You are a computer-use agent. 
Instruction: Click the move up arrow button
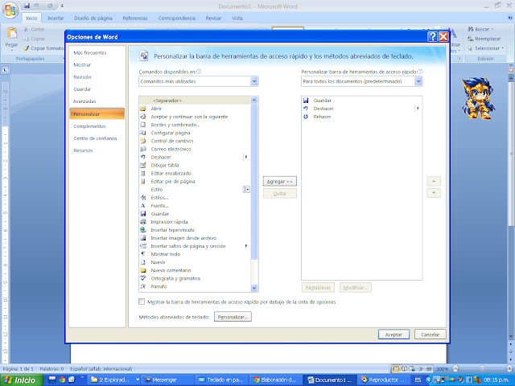pos(434,181)
